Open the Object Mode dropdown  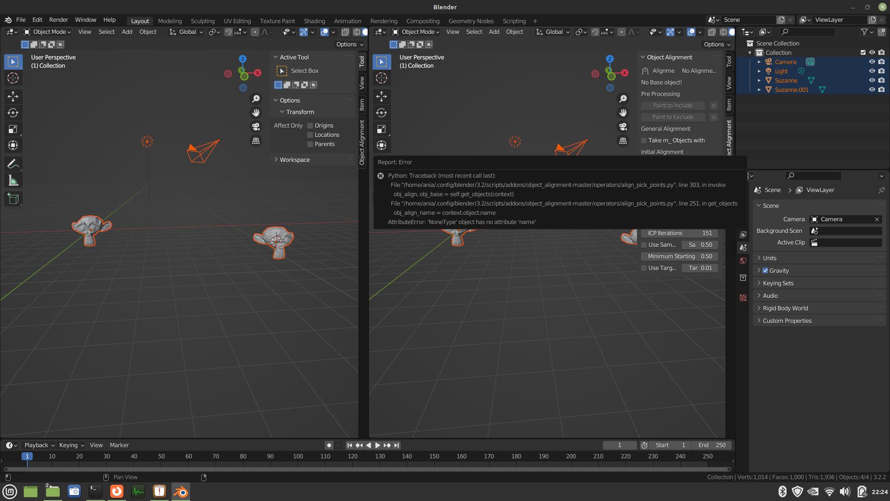tap(46, 32)
